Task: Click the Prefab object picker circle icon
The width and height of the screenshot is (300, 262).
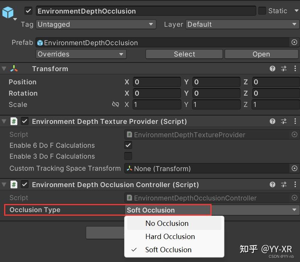Action: pyautogui.click(x=294, y=43)
